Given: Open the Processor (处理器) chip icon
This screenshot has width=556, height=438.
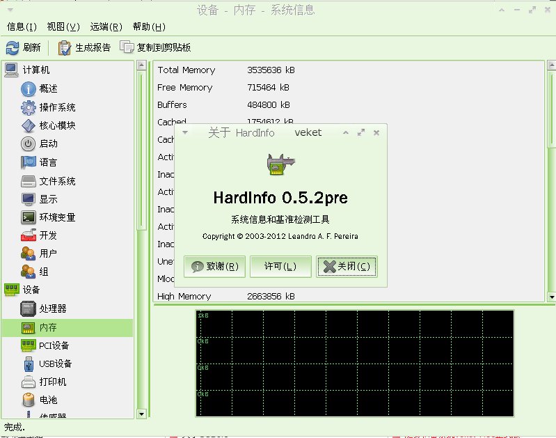Looking at the screenshot, I should click(x=28, y=308).
